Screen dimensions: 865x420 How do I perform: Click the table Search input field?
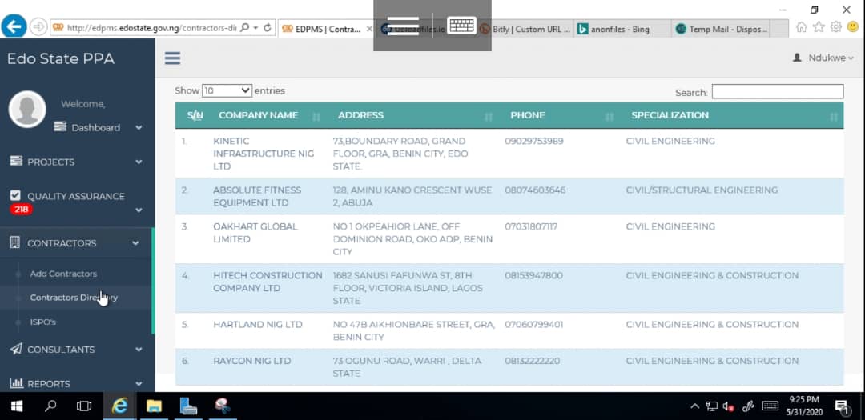[x=777, y=91]
